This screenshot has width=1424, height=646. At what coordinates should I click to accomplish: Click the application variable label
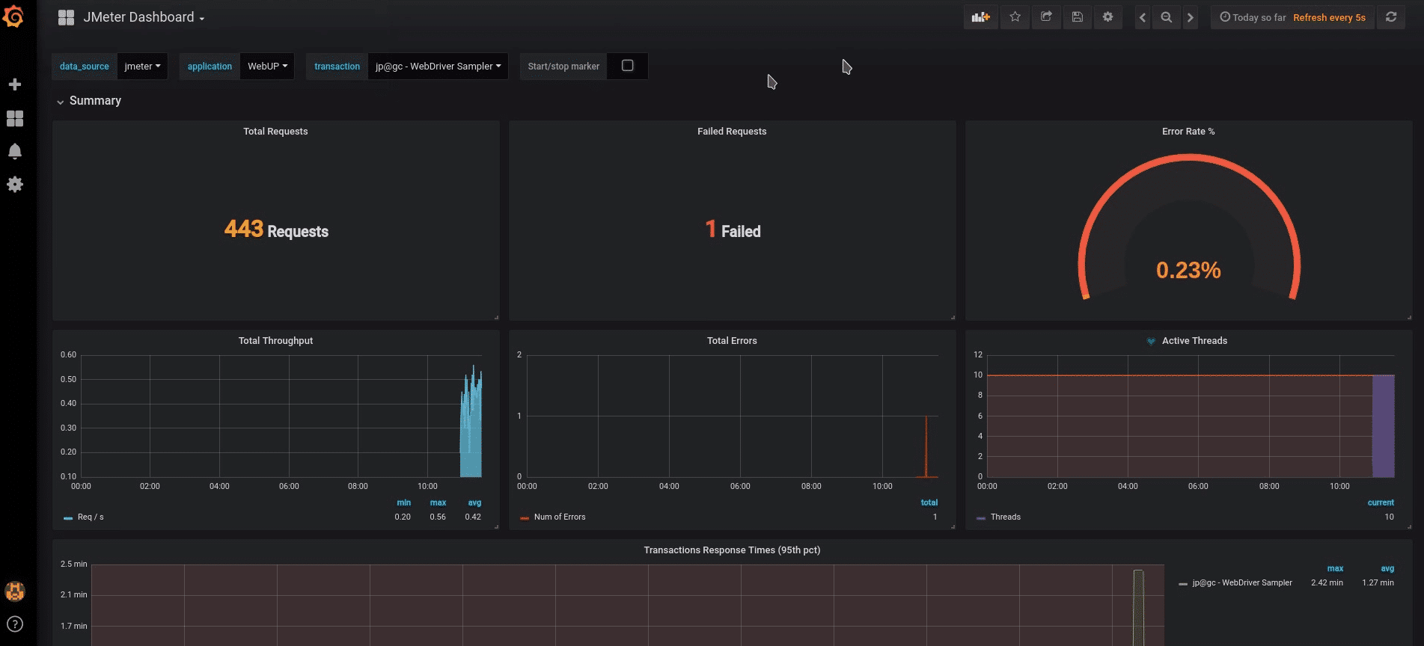[210, 66]
